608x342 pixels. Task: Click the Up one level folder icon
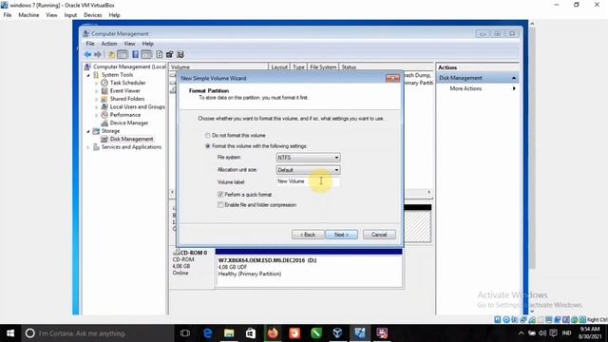[112, 55]
